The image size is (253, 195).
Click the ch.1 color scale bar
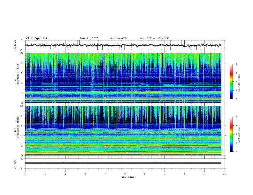[231, 82]
